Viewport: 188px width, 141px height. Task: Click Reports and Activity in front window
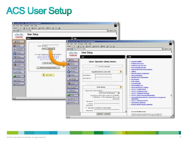[73, 99]
